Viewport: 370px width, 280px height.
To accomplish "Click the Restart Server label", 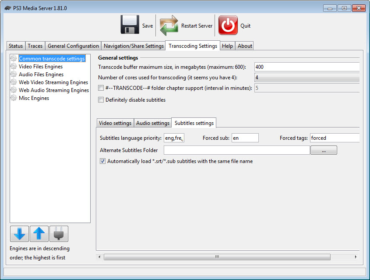I will point(197,26).
